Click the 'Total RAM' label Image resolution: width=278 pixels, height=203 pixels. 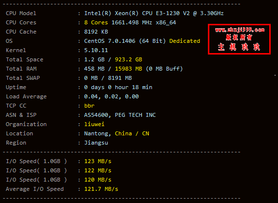pyautogui.click(x=21, y=69)
